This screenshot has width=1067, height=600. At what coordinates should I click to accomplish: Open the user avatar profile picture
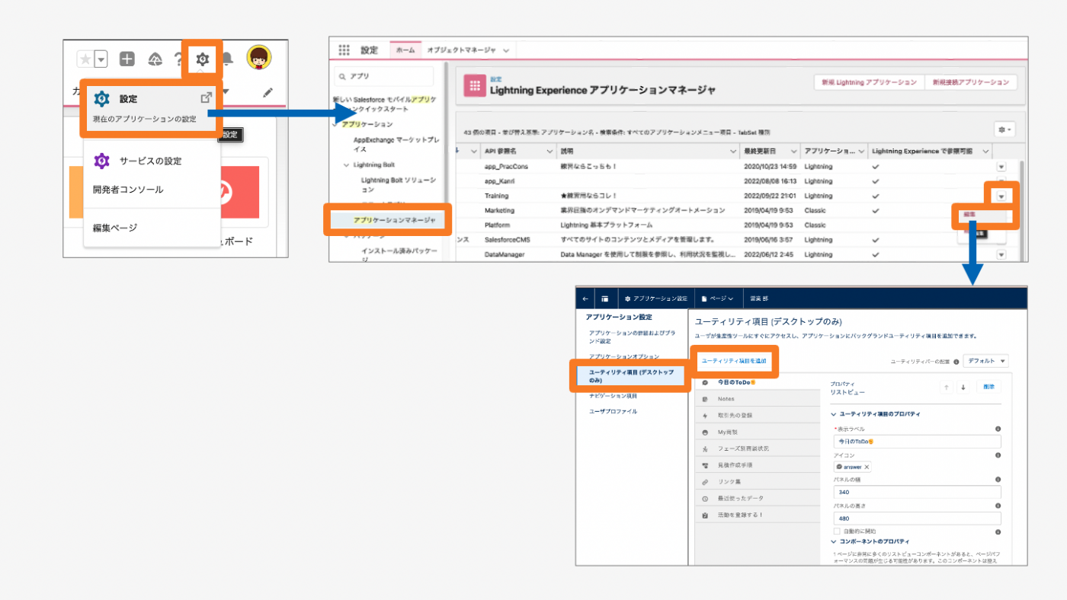coord(259,57)
